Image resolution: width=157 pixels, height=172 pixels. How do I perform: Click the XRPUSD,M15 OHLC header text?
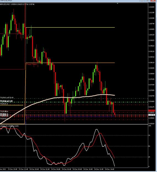click(x=17, y=4)
